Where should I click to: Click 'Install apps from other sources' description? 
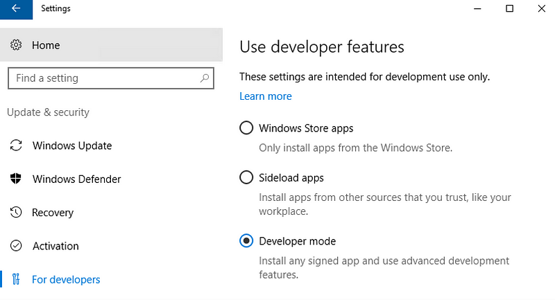pos(385,204)
